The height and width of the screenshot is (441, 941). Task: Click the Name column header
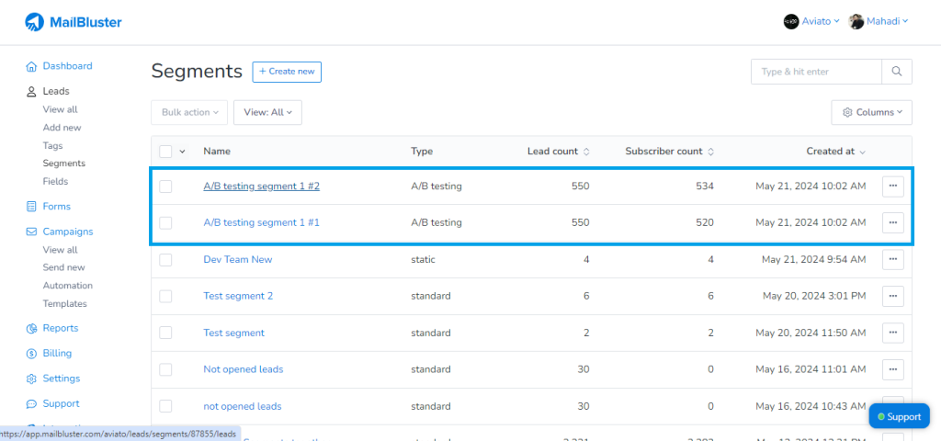tap(217, 152)
